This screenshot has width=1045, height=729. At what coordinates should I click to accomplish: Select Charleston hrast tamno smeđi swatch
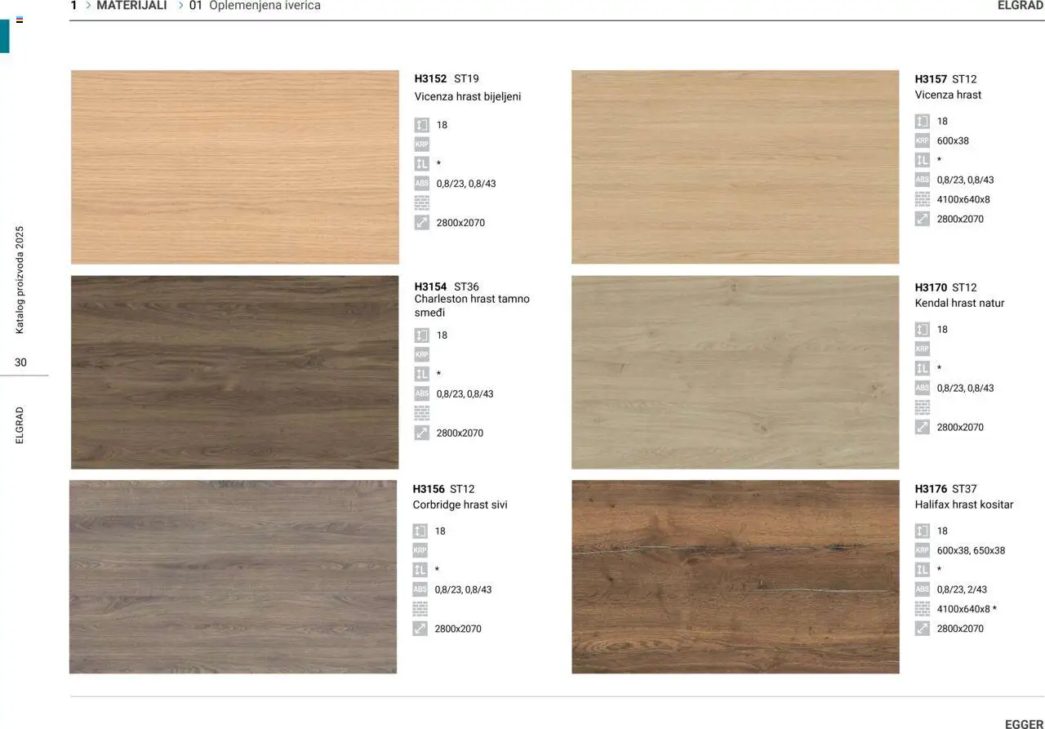pyautogui.click(x=234, y=372)
